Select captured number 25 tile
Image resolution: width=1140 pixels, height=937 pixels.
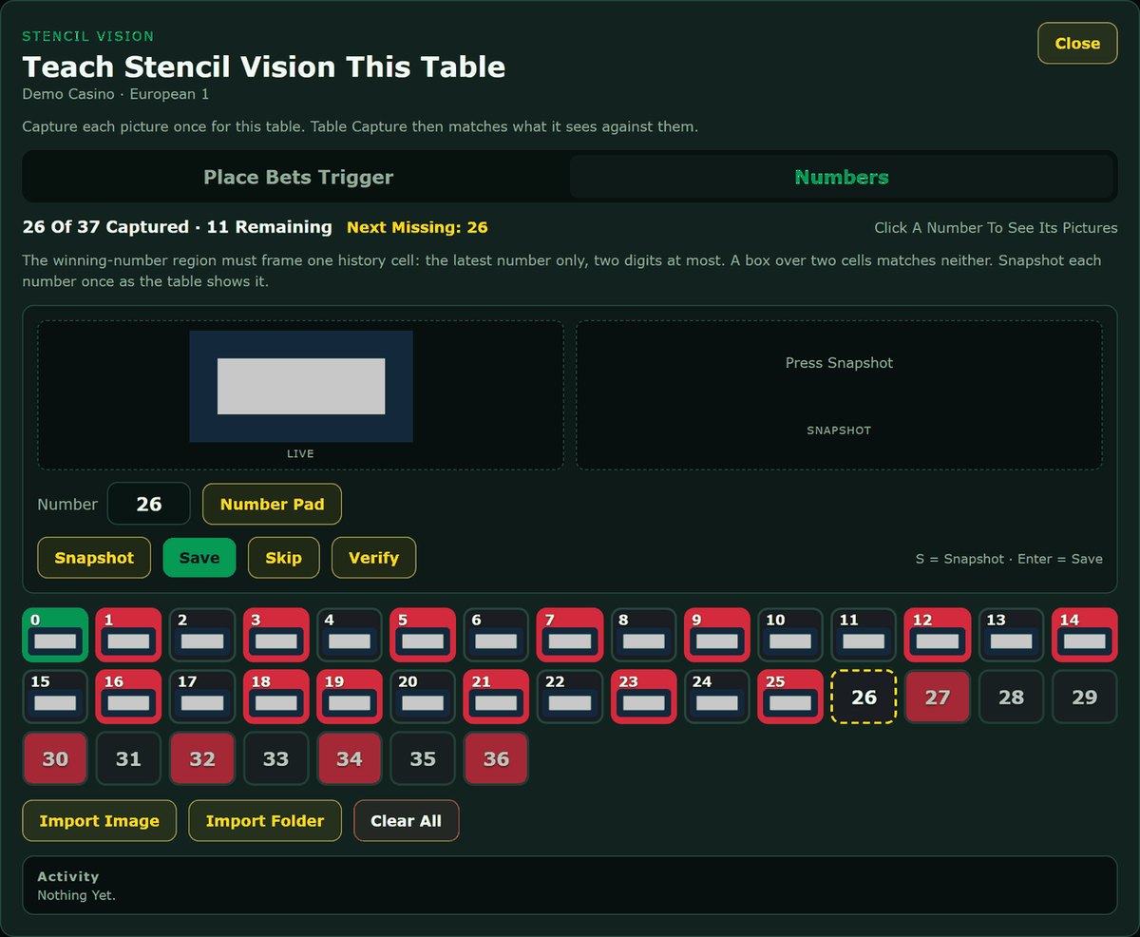pos(790,697)
